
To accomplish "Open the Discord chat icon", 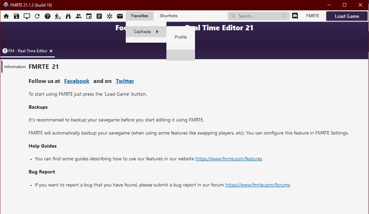I will tap(295, 16).
